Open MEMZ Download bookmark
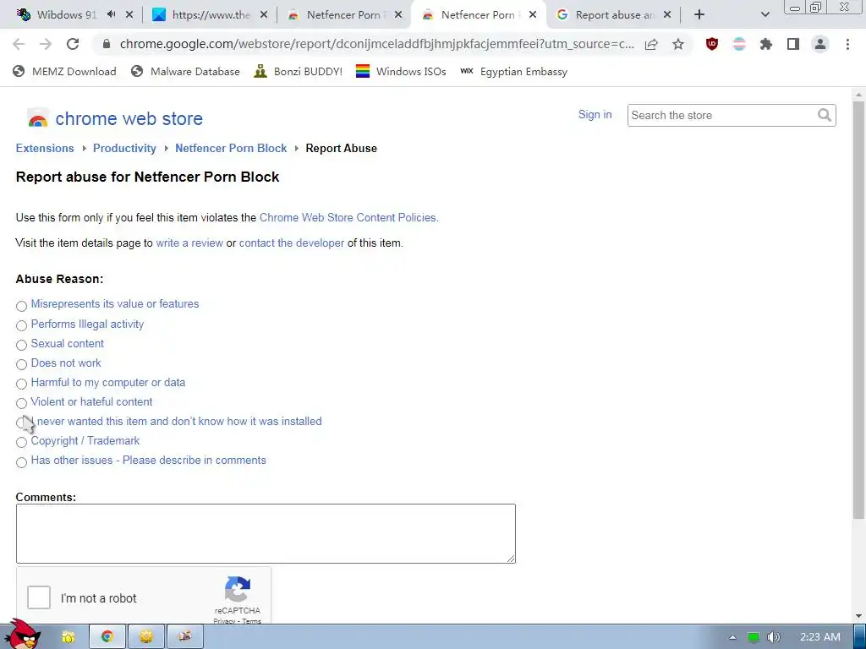866x649 pixels. [x=64, y=71]
